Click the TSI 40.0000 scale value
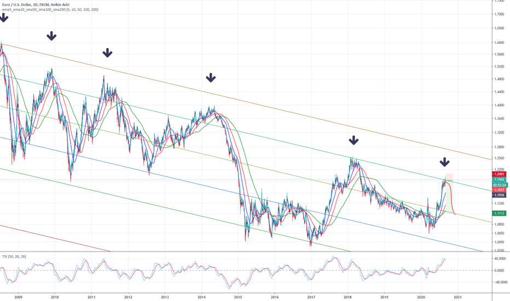The width and height of the screenshot is (510, 301). [500, 259]
